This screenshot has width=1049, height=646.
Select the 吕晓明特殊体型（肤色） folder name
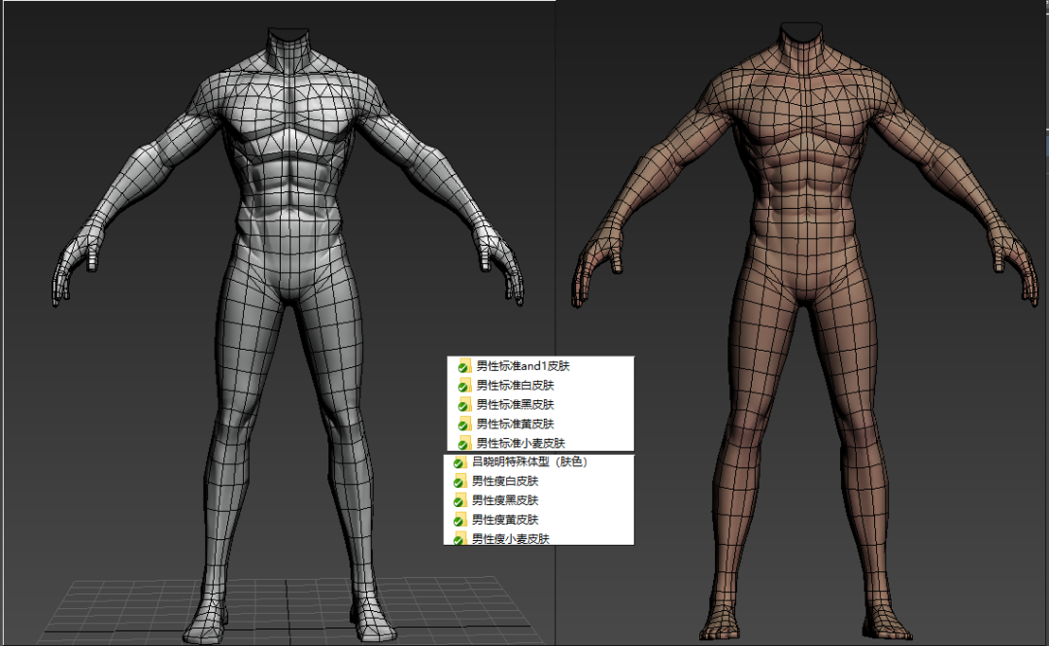(x=530, y=461)
